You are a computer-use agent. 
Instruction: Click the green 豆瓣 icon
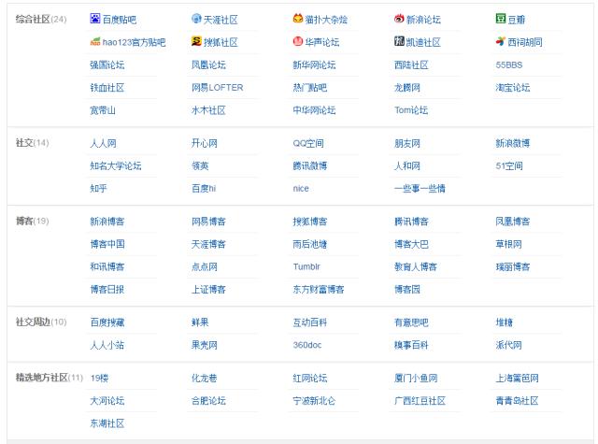pos(501,19)
